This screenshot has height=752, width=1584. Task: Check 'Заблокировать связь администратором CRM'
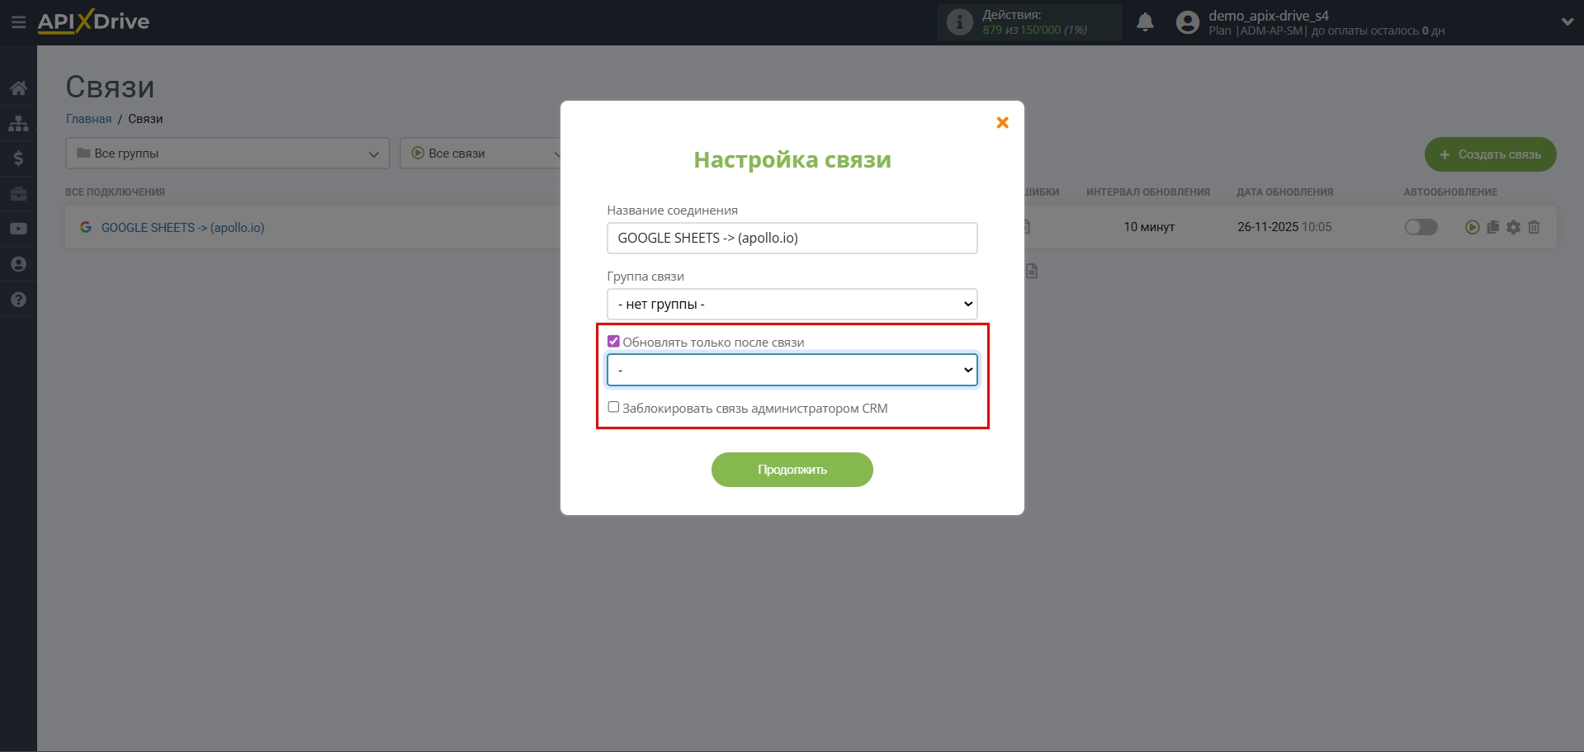point(613,407)
